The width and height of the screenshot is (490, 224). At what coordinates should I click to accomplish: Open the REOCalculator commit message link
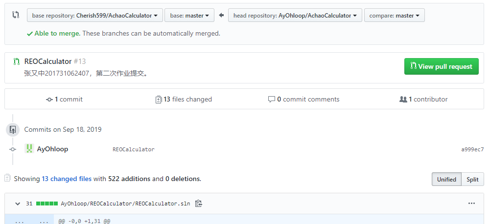click(x=134, y=149)
